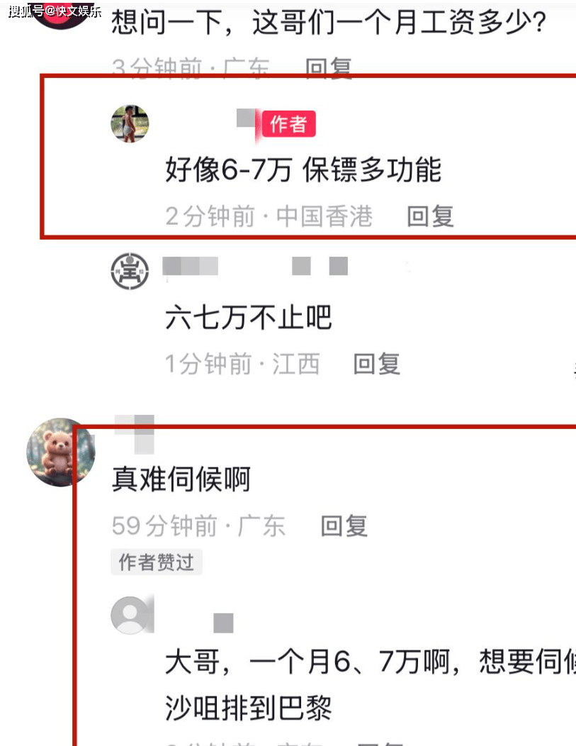Select the question comment about monthly salary

(329, 23)
